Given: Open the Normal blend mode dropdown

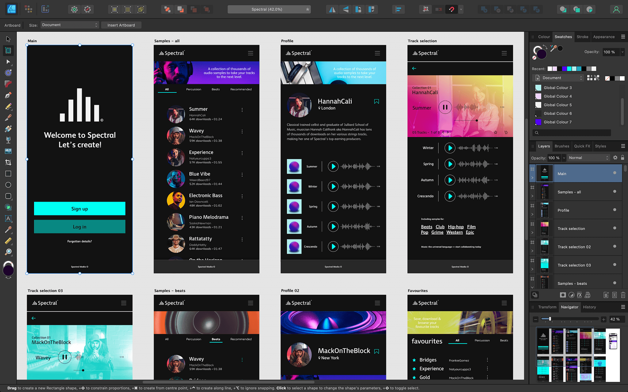Looking at the screenshot, I should (x=588, y=158).
